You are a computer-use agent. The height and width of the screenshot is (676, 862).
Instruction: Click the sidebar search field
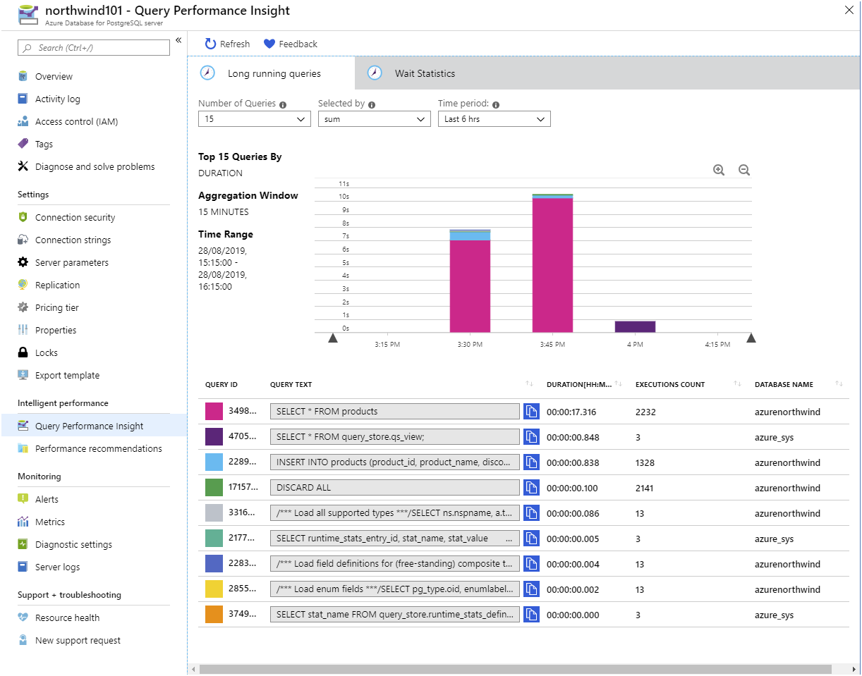point(94,48)
